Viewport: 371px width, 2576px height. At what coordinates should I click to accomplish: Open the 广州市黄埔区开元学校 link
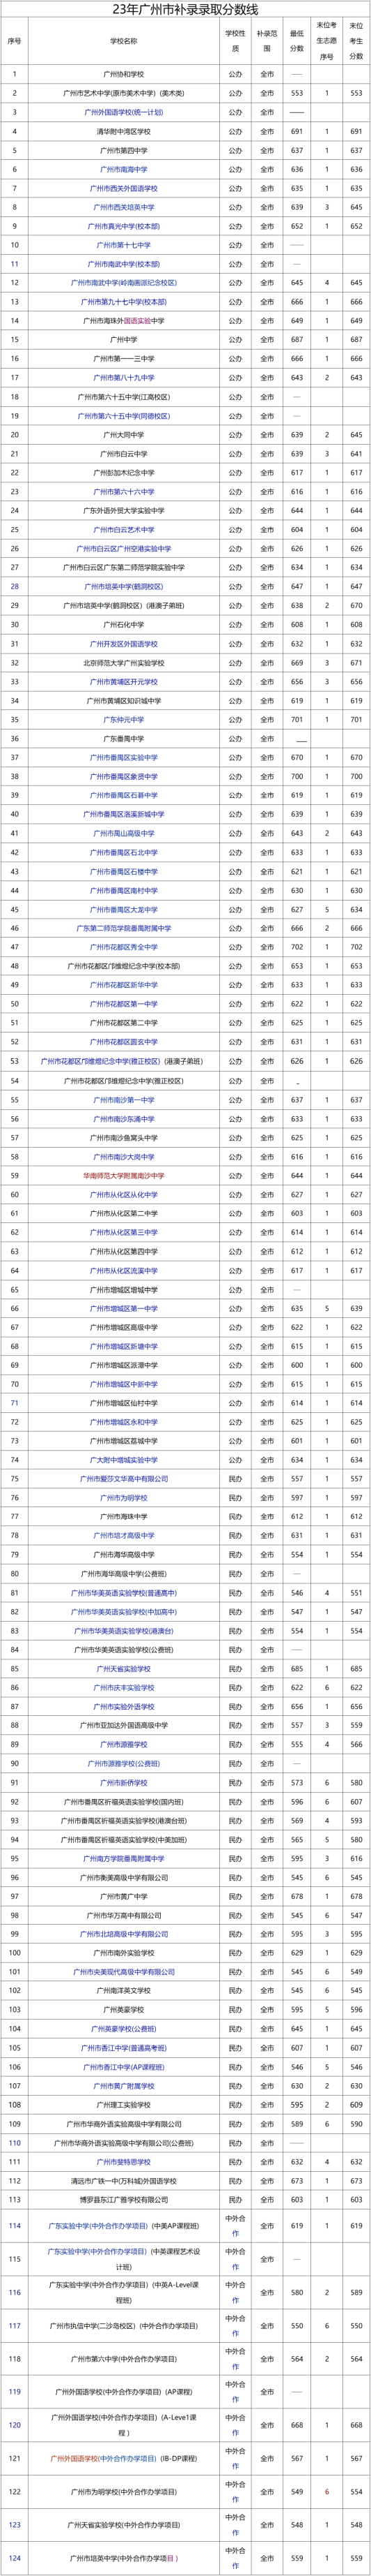point(124,682)
